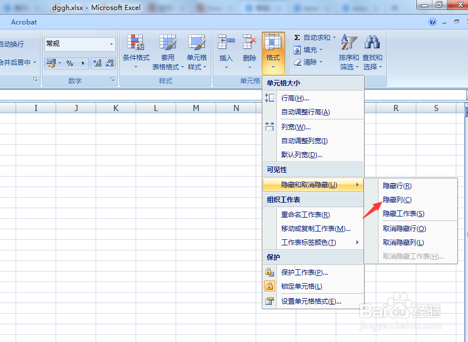Click the Row Height (行高) icon

tap(270, 98)
